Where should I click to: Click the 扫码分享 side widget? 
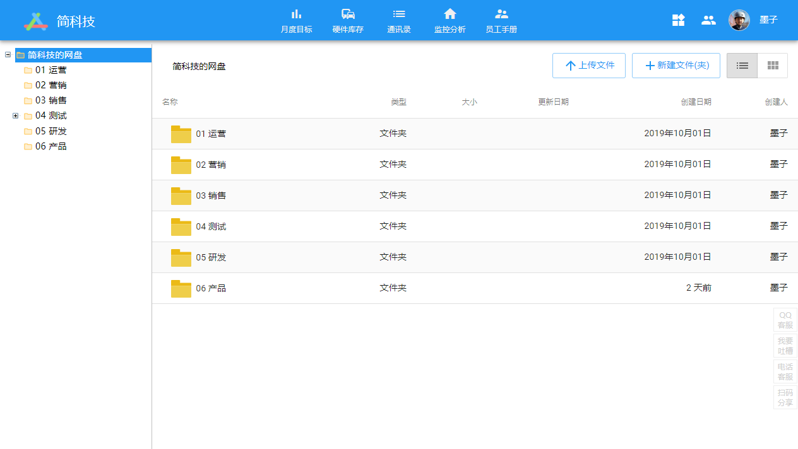point(785,397)
